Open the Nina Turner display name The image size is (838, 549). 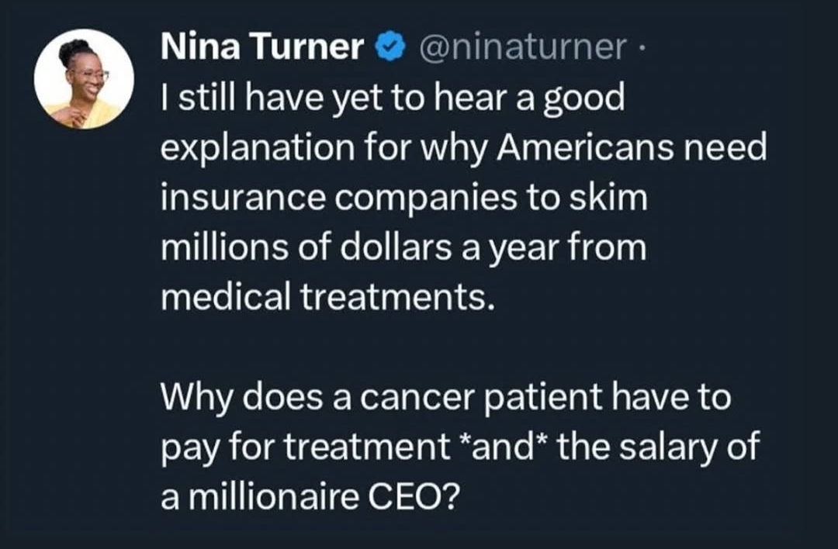[x=262, y=46]
